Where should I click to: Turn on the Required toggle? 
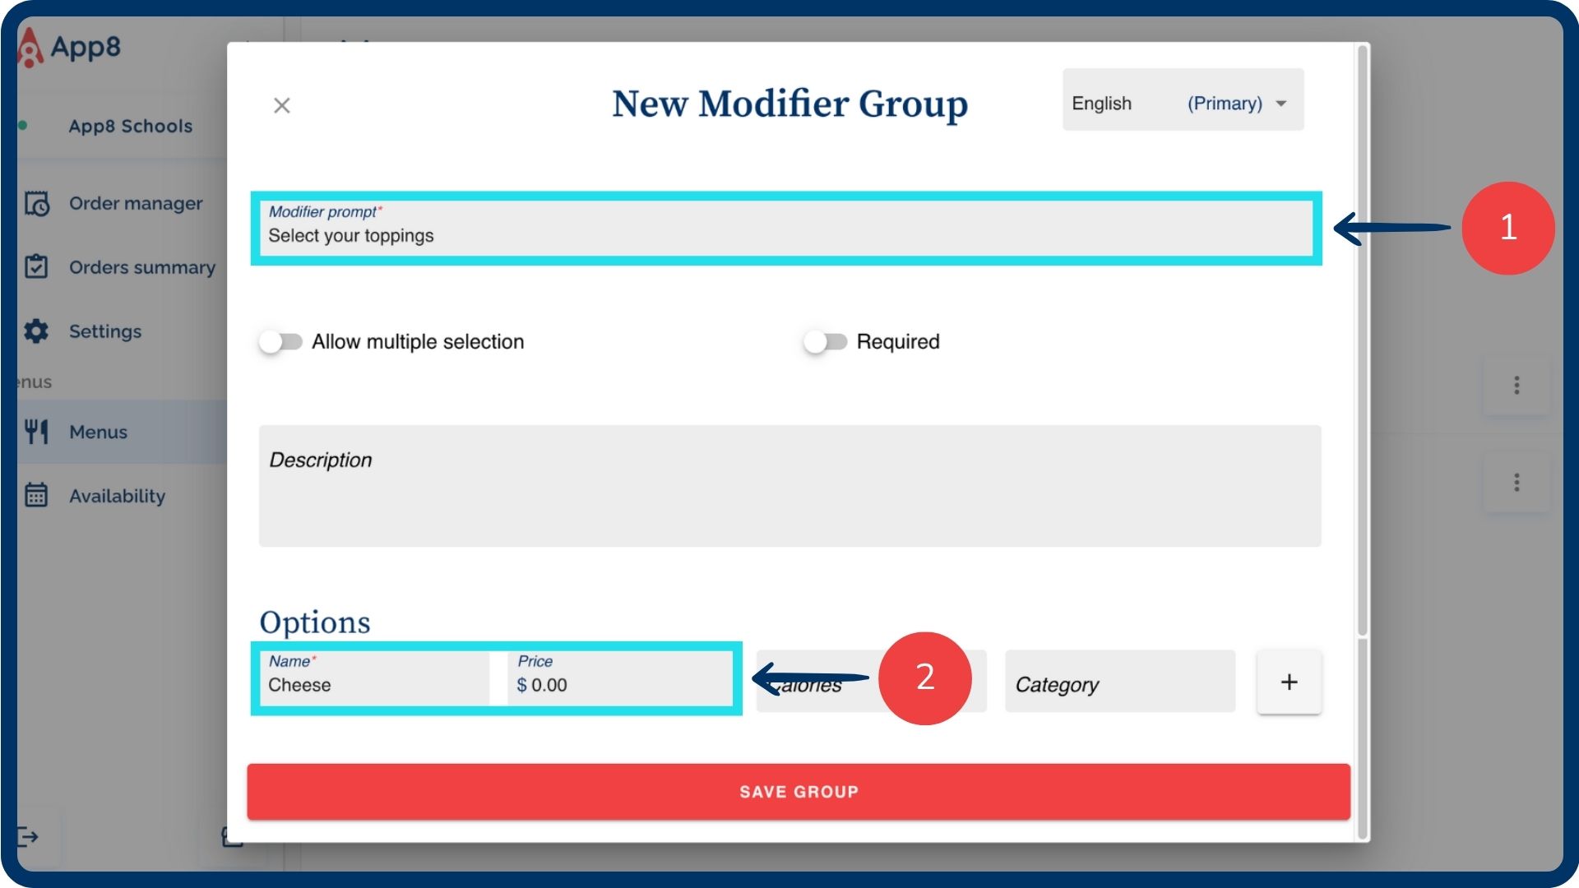coord(825,342)
